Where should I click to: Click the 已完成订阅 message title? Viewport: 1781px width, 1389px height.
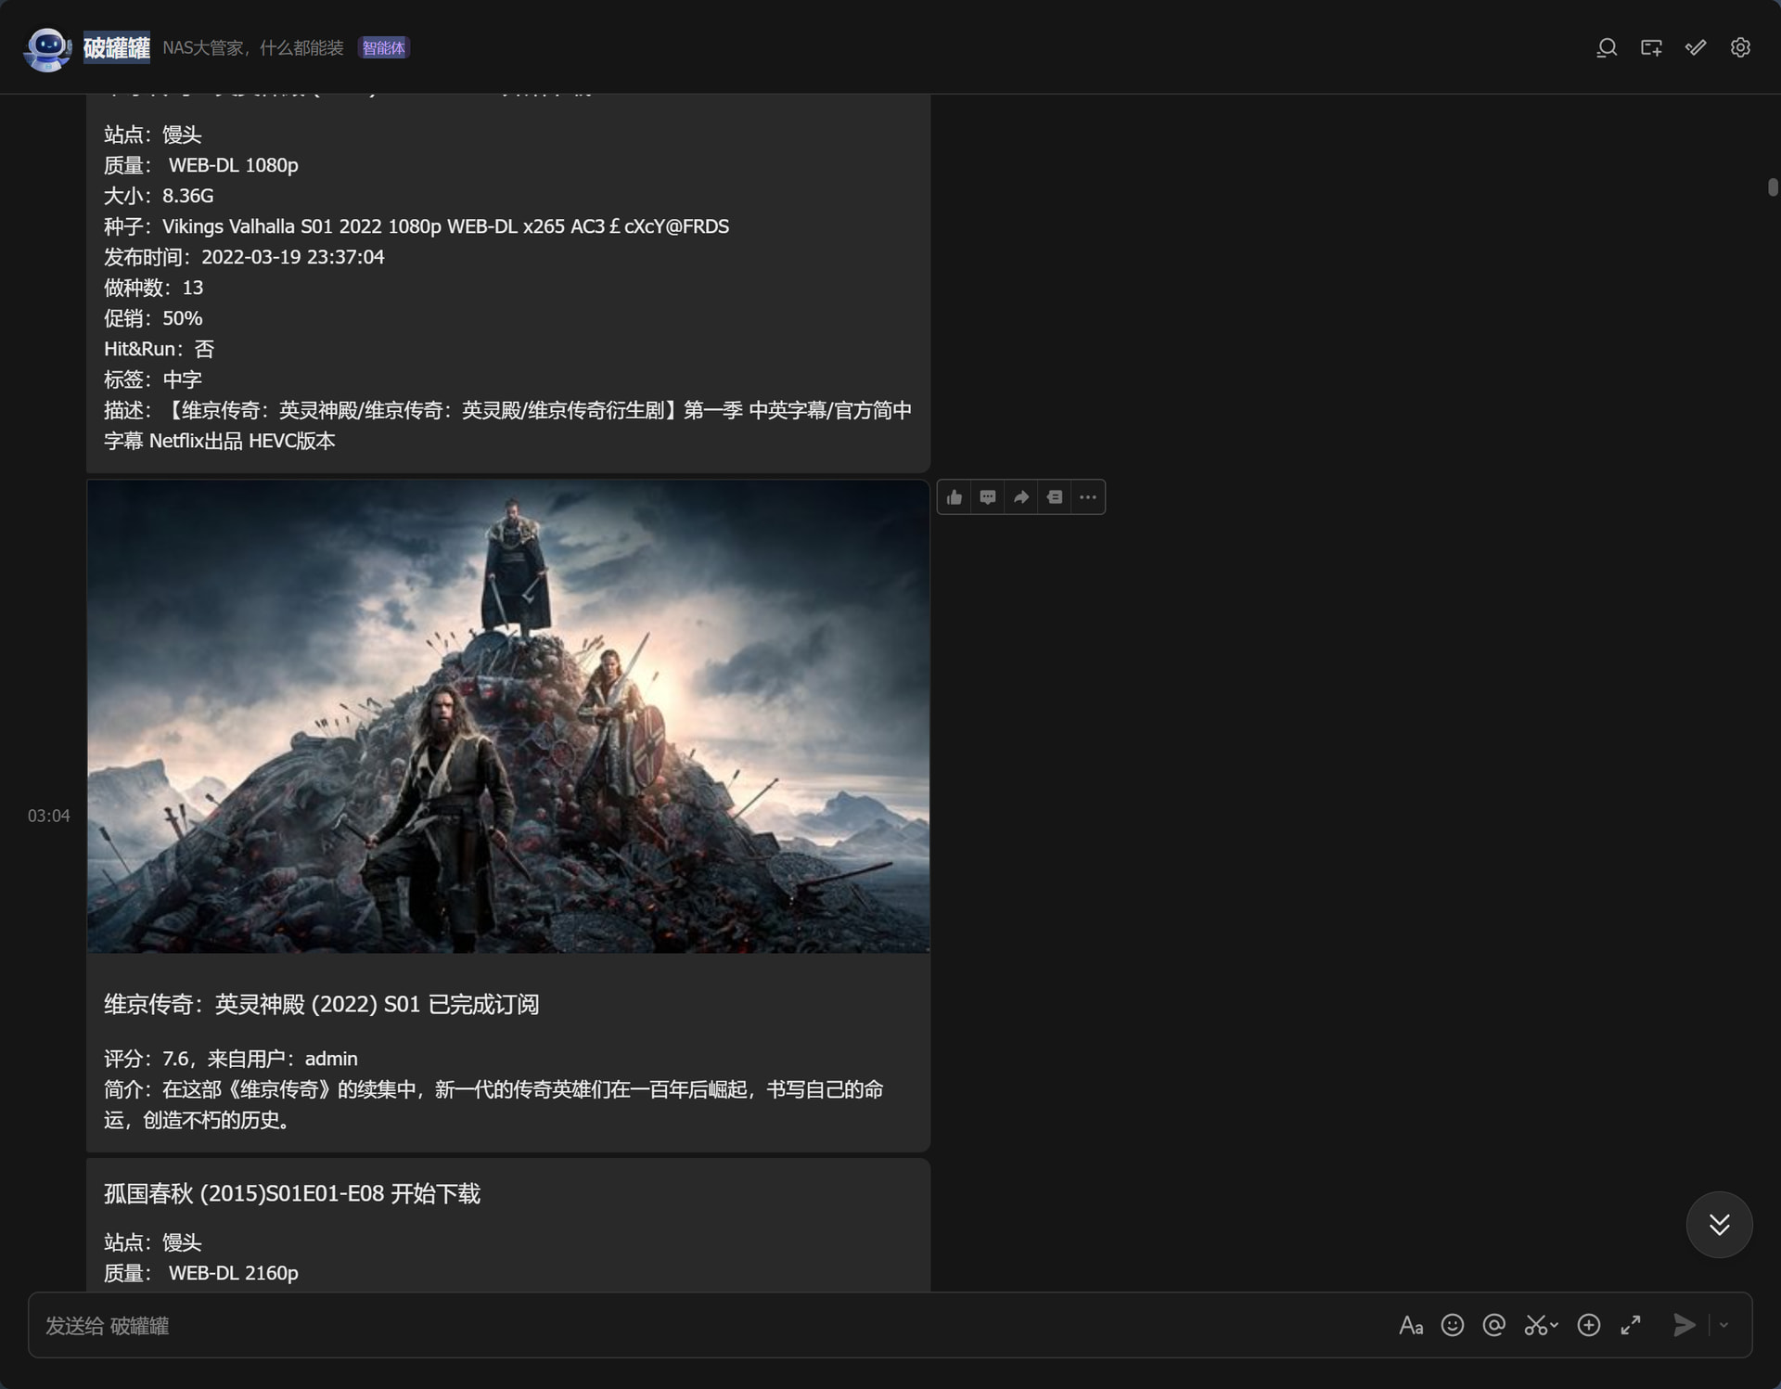(321, 1005)
